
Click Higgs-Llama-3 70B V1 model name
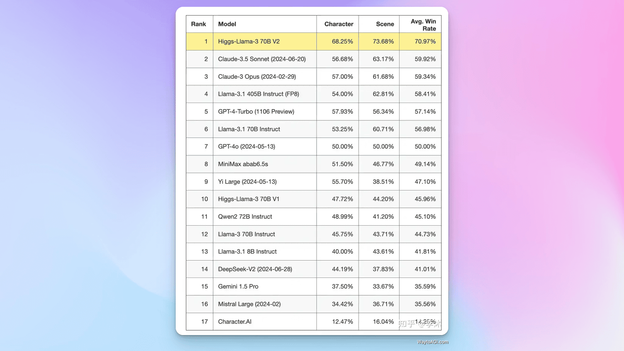pyautogui.click(x=249, y=199)
